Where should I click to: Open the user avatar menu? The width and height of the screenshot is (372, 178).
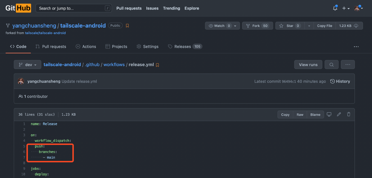pos(358,8)
